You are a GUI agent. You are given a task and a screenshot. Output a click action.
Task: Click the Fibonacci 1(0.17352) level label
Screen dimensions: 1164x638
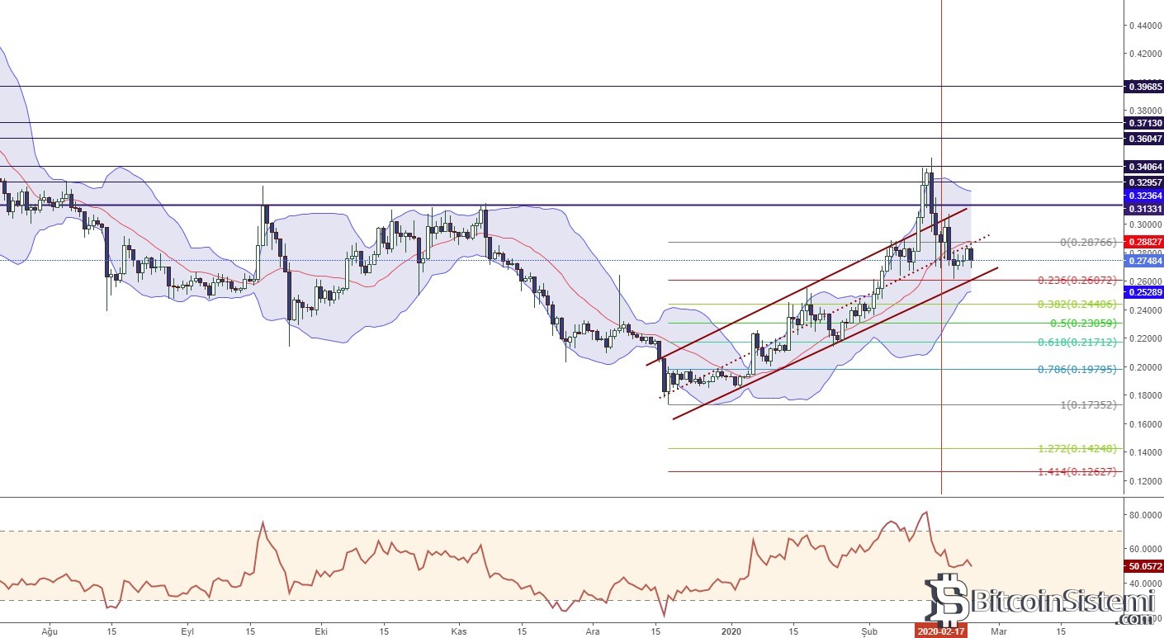(x=1086, y=404)
